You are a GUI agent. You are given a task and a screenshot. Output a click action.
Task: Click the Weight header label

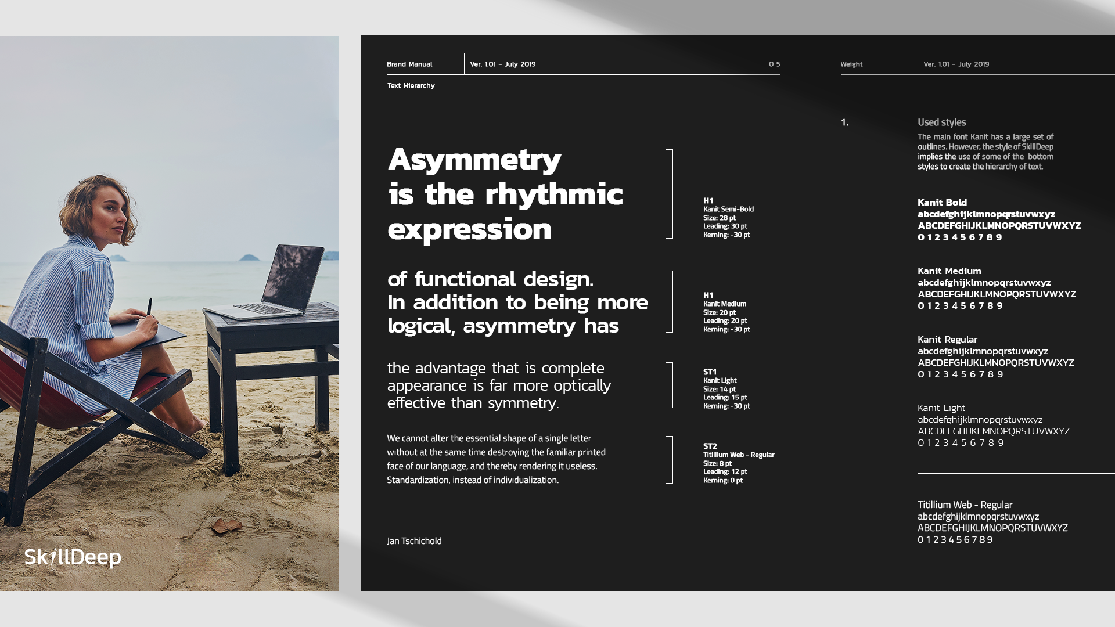pos(851,64)
